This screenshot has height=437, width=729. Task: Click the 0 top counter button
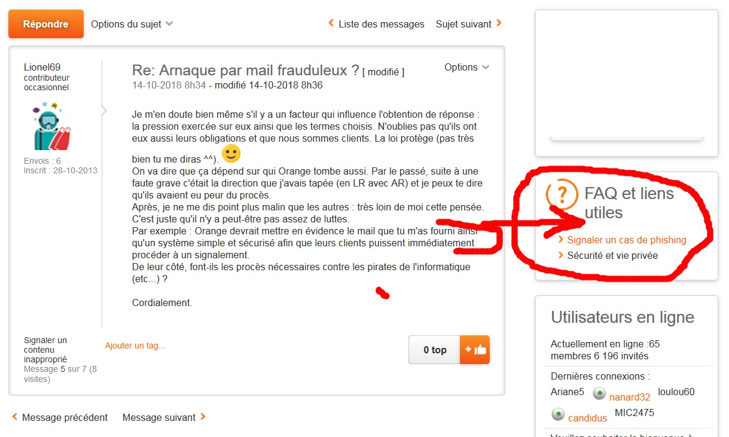[x=435, y=350]
